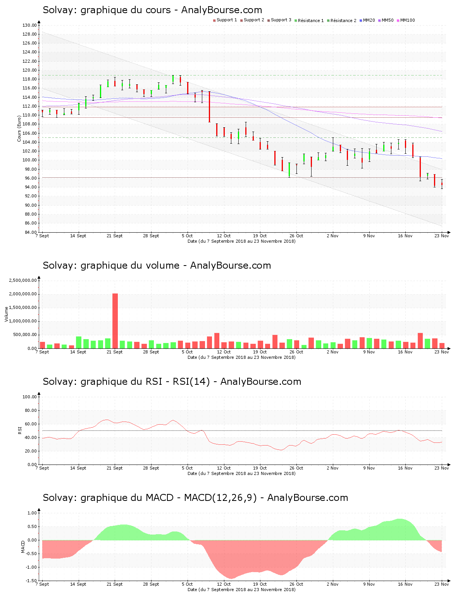Click the 80.00 value on RSI axis
The height and width of the screenshot is (600, 465).
click(31, 410)
